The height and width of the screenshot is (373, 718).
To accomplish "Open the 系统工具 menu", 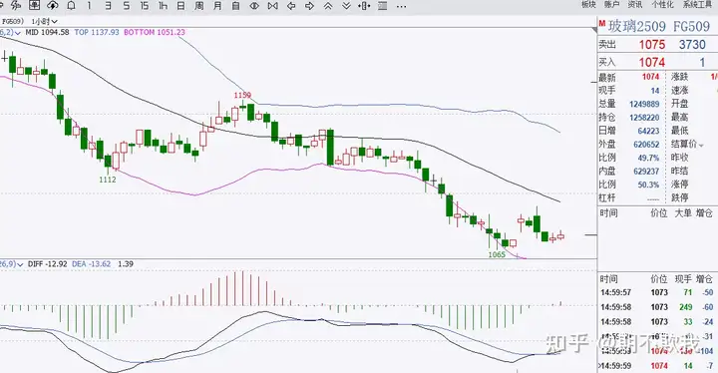I will click(x=697, y=4).
